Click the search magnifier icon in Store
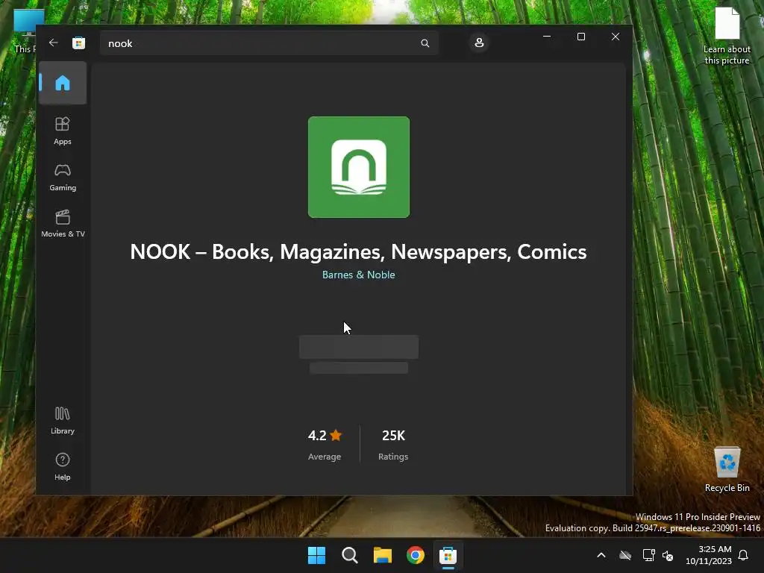The width and height of the screenshot is (764, 573). (425, 43)
